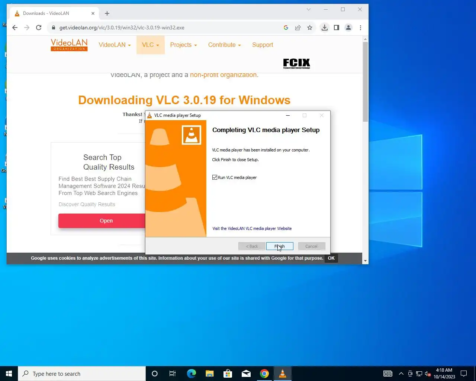Open Action Center notifications icon

pyautogui.click(x=464, y=374)
